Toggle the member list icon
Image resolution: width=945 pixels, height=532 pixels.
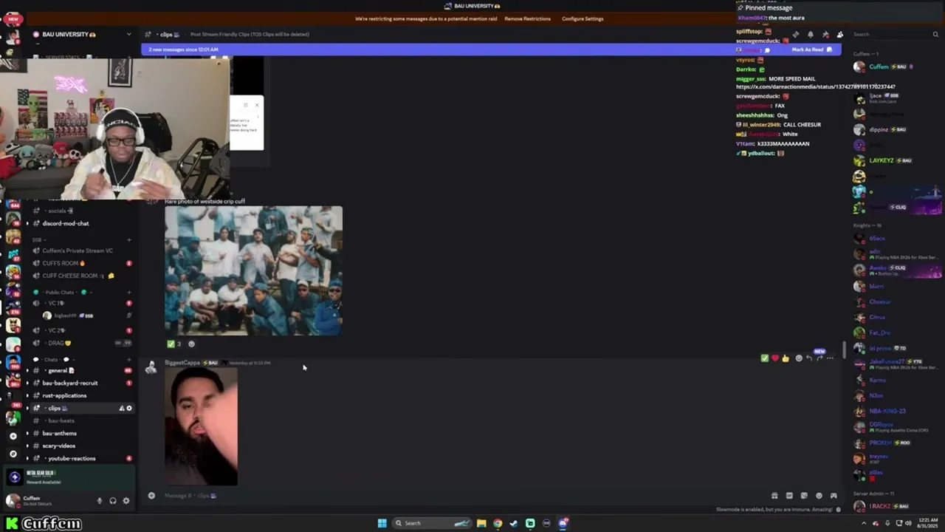point(840,35)
